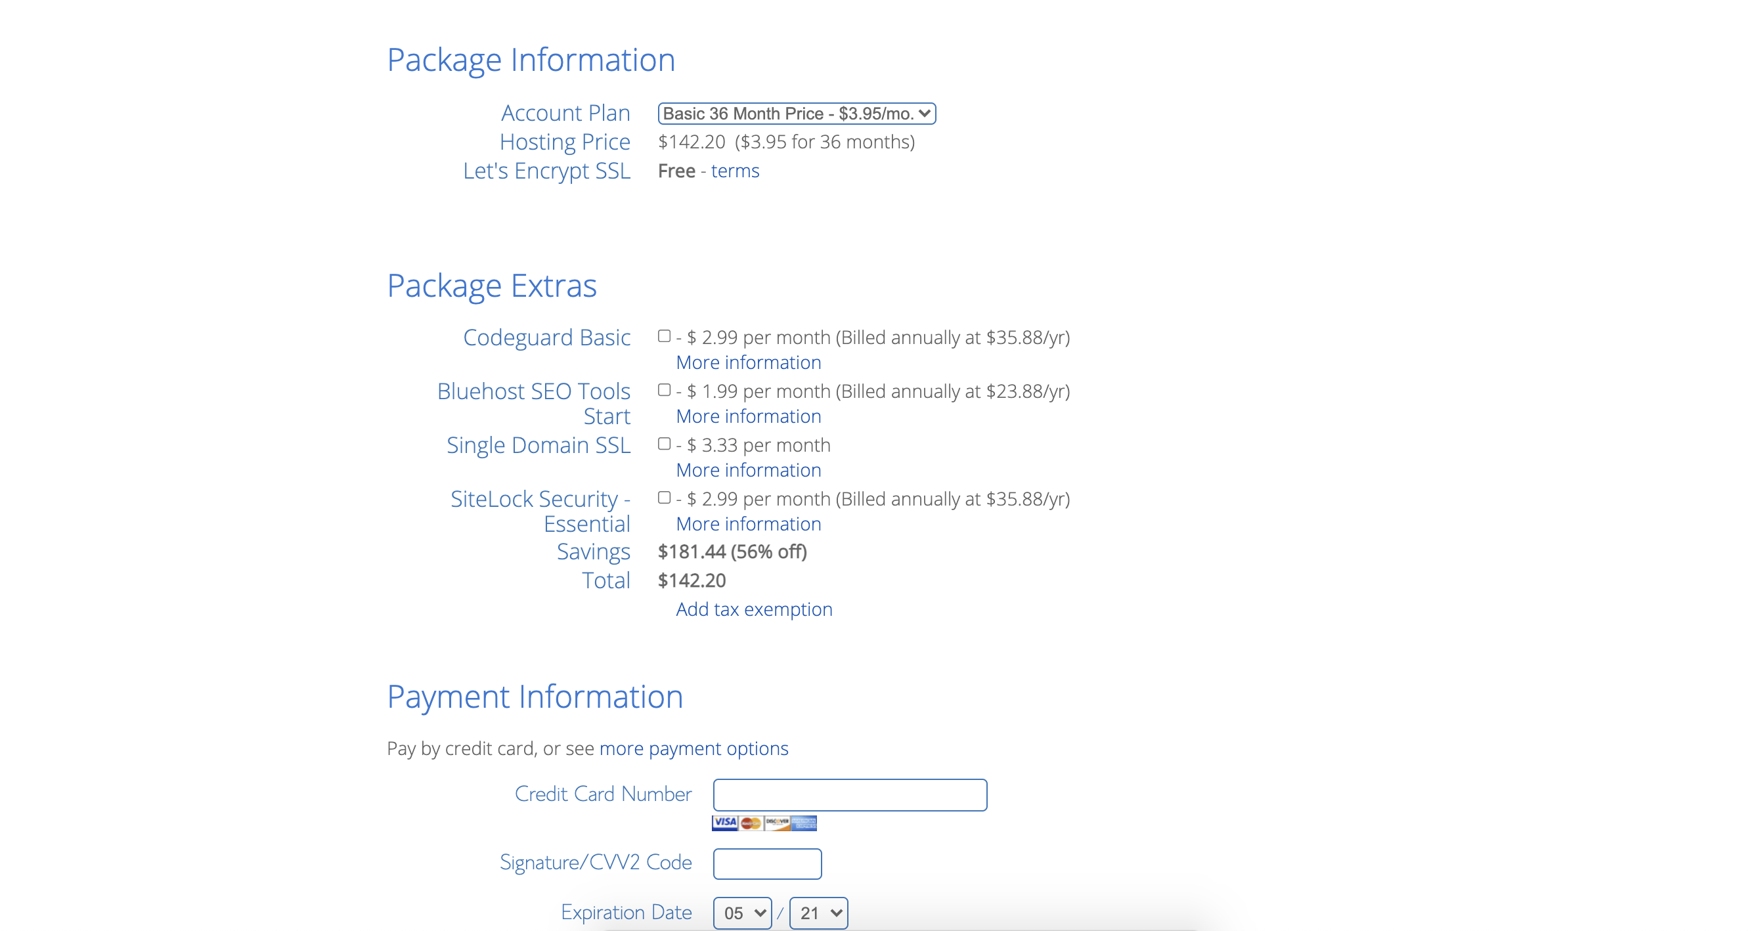Click the Hosting Price value text
Image resolution: width=1760 pixels, height=931 pixels.
(786, 142)
